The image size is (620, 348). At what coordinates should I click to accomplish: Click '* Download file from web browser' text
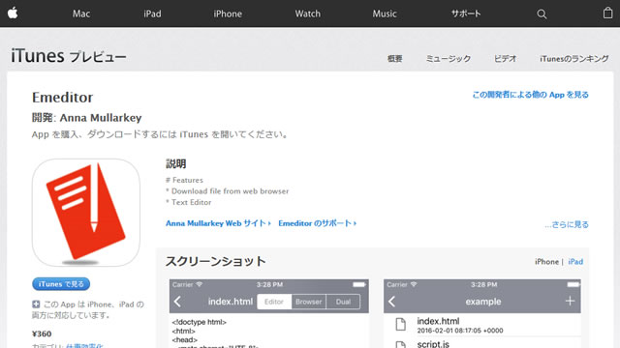pos(228,191)
